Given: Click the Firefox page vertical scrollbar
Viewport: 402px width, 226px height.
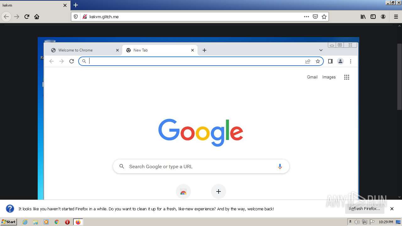Looking at the screenshot, I should point(399,77).
